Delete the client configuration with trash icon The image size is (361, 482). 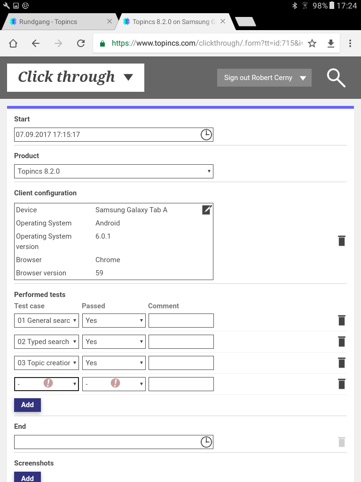pos(342,241)
